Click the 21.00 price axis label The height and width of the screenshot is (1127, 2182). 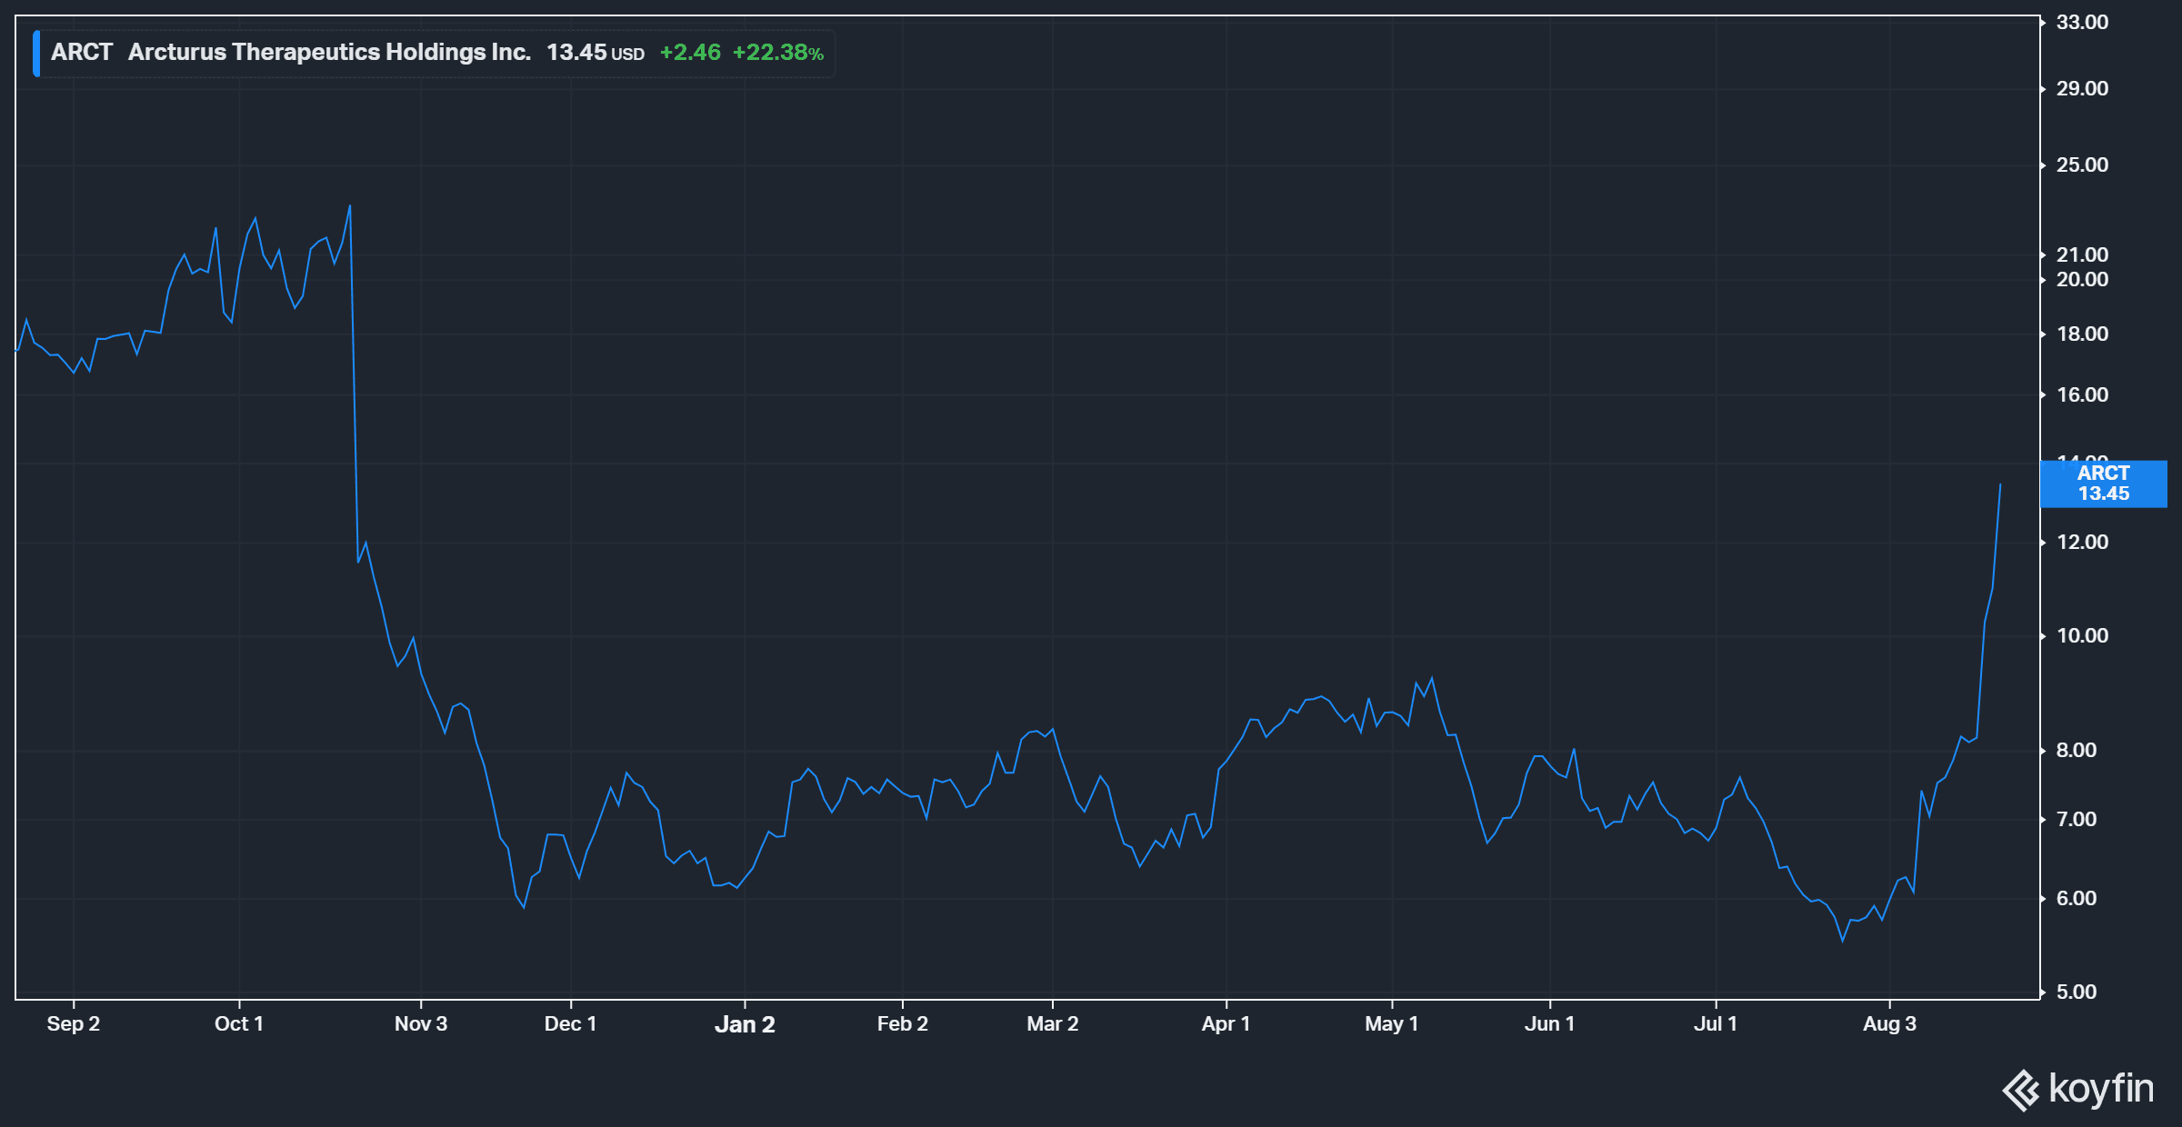coord(2082,255)
